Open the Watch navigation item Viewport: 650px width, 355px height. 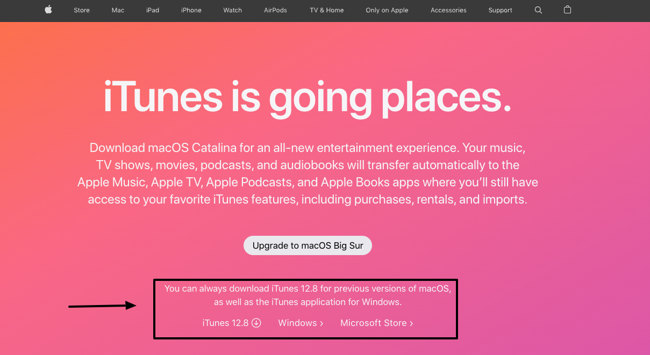point(233,10)
